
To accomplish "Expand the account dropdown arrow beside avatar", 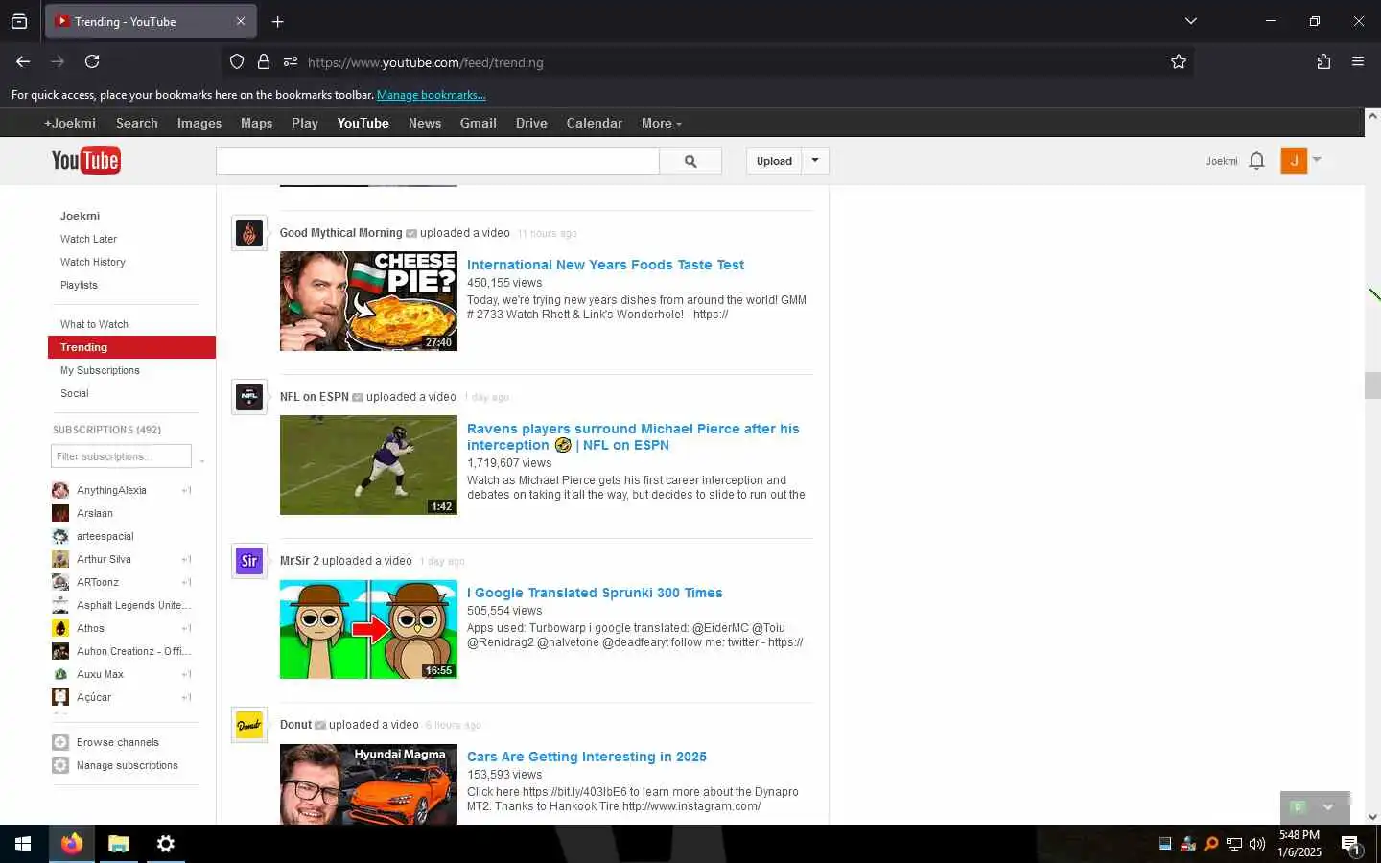I will point(1317,159).
